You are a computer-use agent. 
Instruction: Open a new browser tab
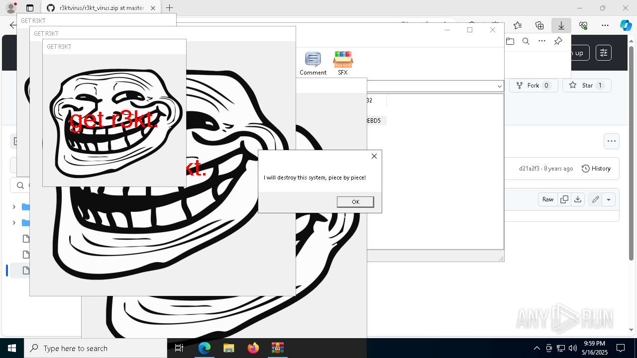pyautogui.click(x=169, y=8)
